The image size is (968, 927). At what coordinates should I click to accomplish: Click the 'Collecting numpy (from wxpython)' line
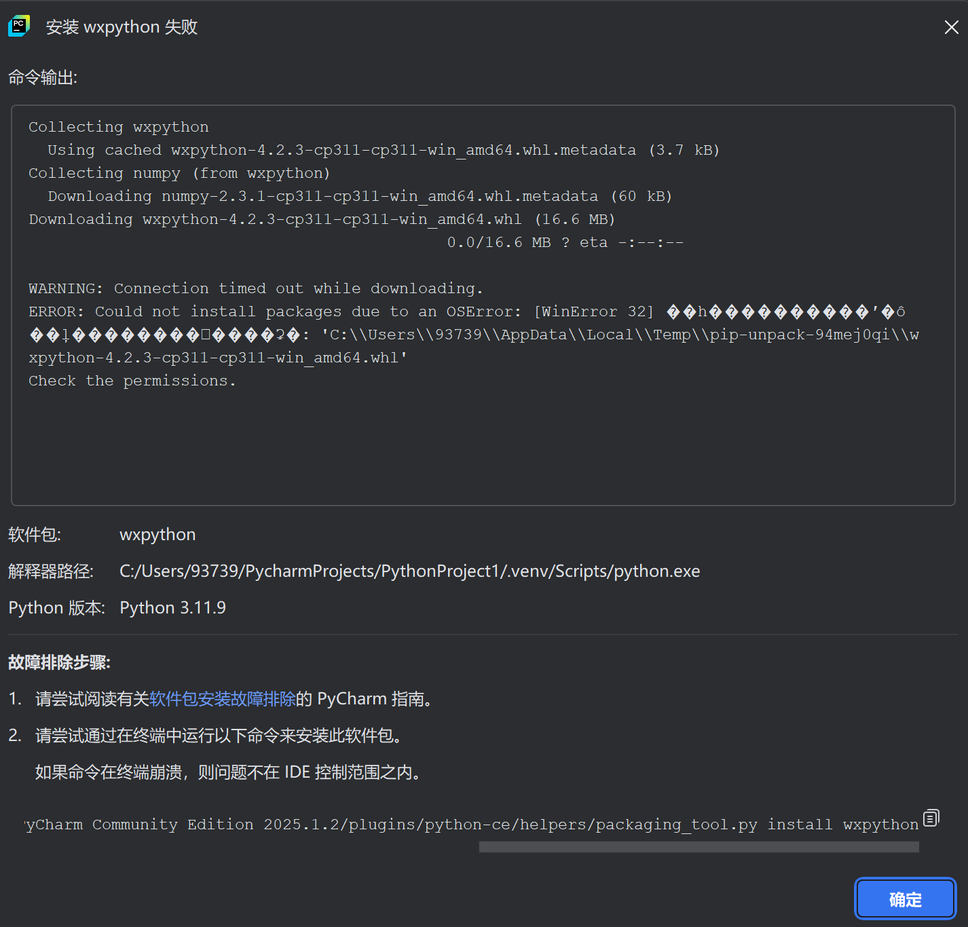click(x=179, y=173)
